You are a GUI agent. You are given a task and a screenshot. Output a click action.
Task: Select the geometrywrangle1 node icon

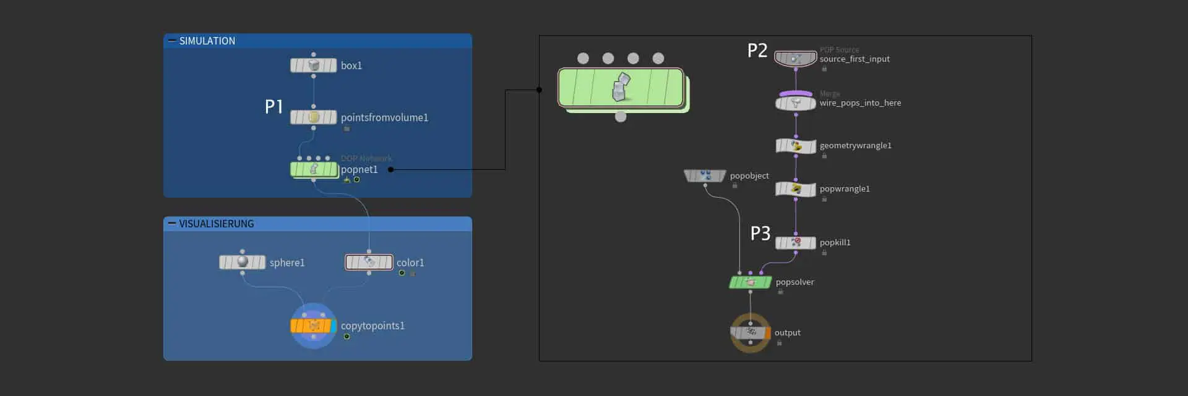pyautogui.click(x=796, y=146)
